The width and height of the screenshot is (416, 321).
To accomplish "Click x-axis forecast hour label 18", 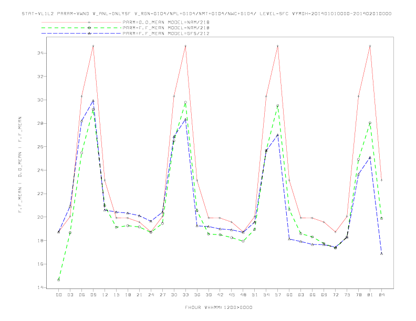I will point(128,295).
